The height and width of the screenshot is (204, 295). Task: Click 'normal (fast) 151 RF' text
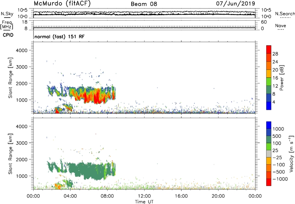(59, 36)
